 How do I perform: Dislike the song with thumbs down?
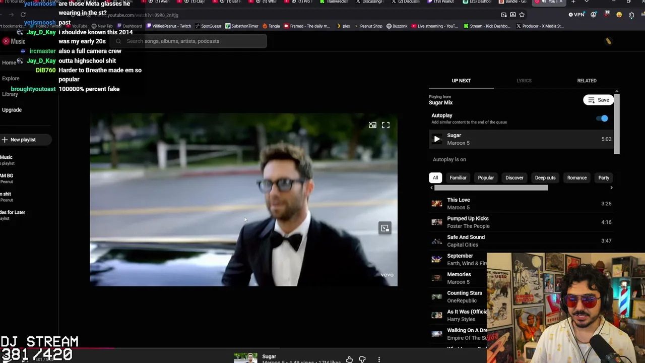point(362,359)
